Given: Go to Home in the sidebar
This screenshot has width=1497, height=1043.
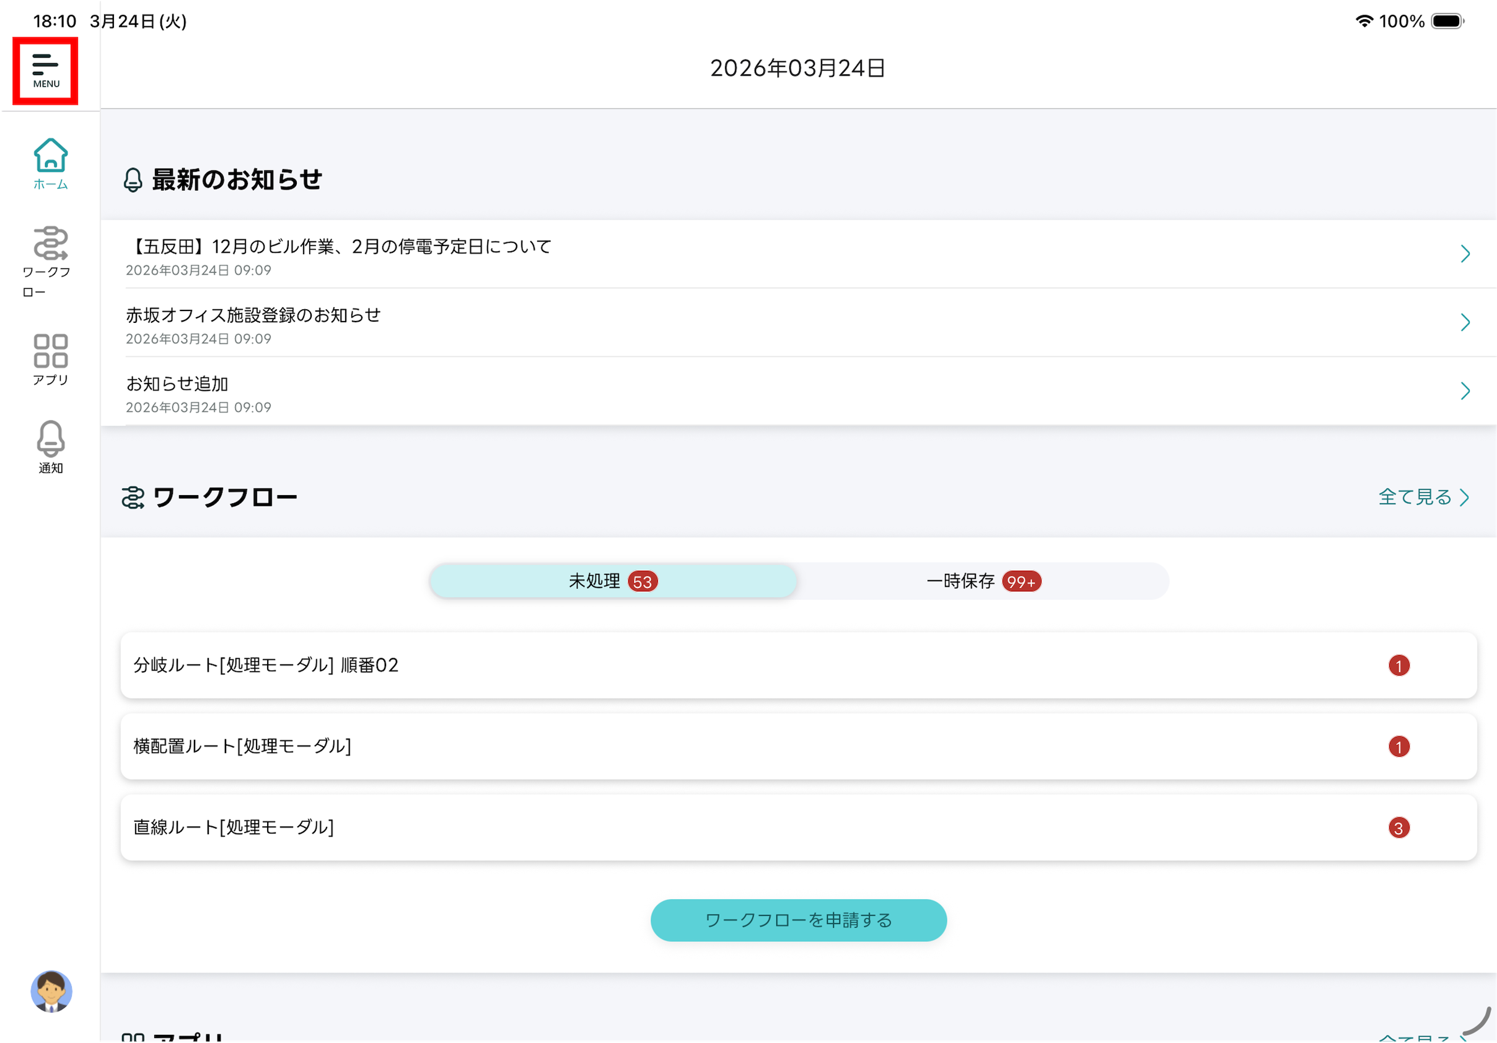Looking at the screenshot, I should click(x=51, y=164).
